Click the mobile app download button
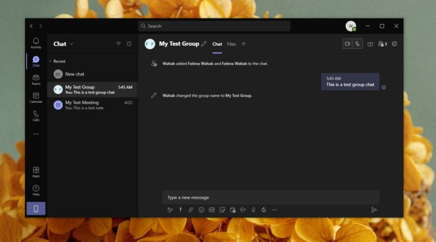 coord(36,209)
